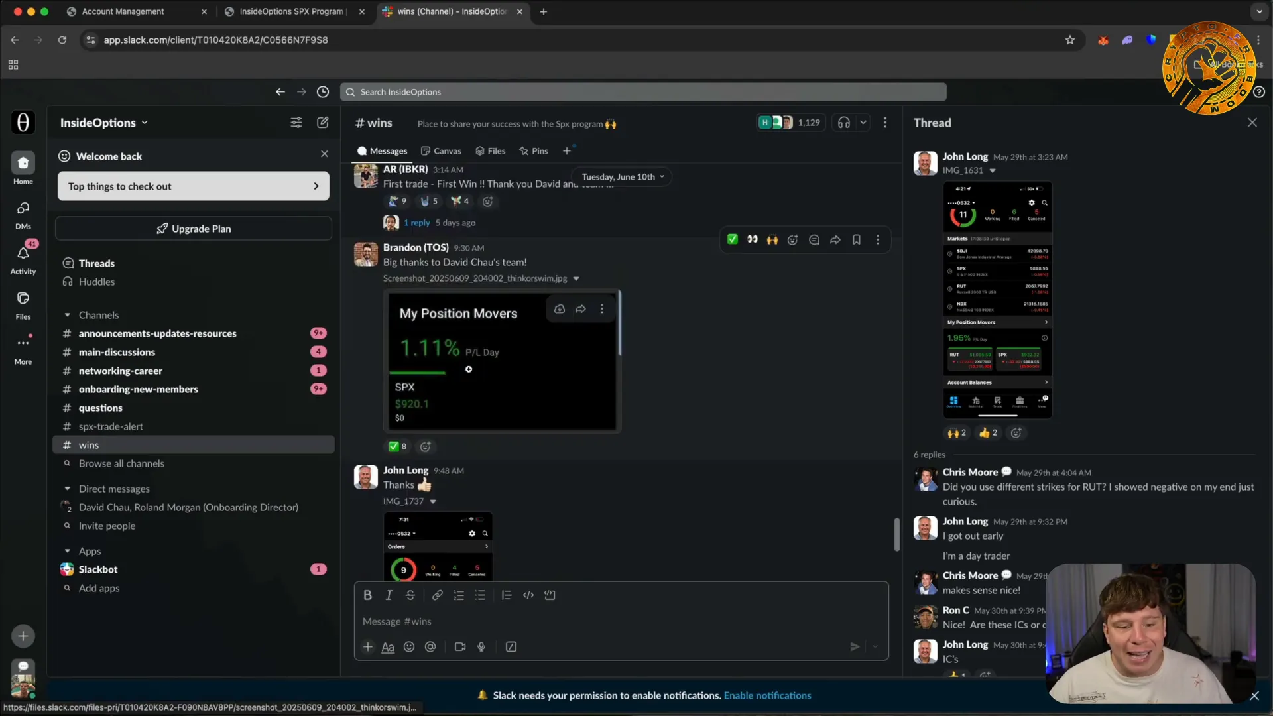Insert a code snippet in composer
The height and width of the screenshot is (716, 1273).
tap(528, 595)
